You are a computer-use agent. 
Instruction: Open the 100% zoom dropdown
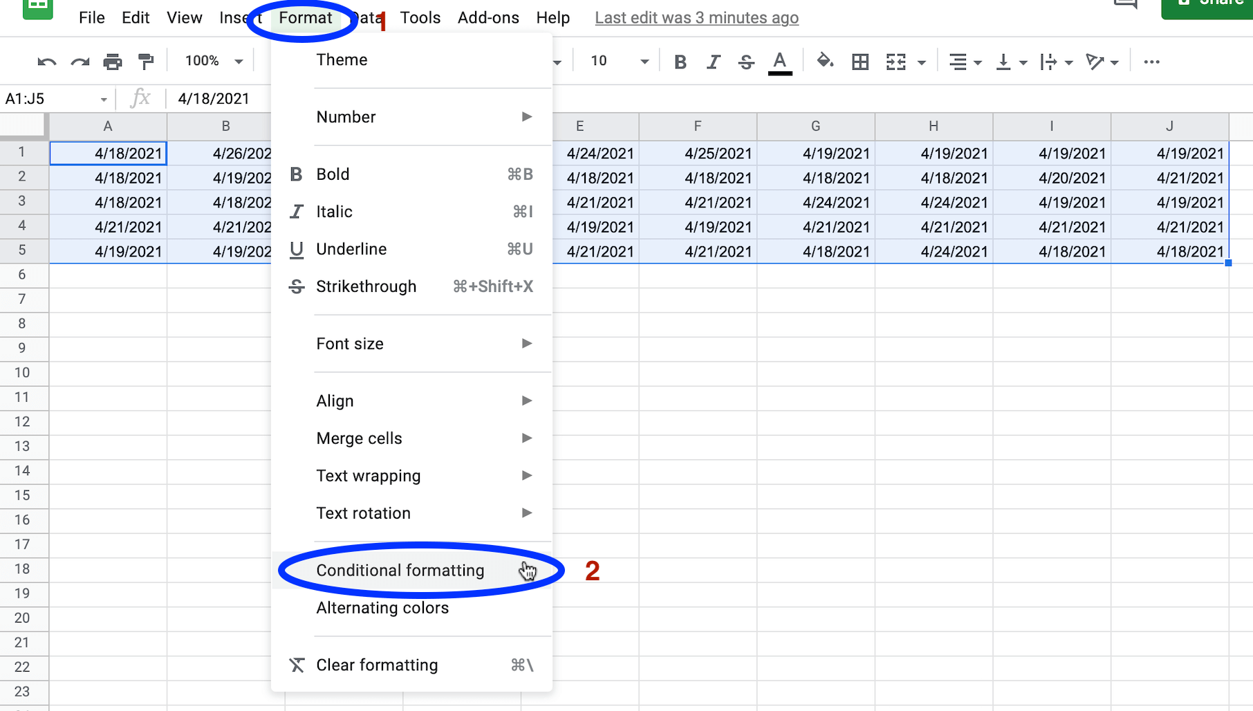(x=213, y=62)
